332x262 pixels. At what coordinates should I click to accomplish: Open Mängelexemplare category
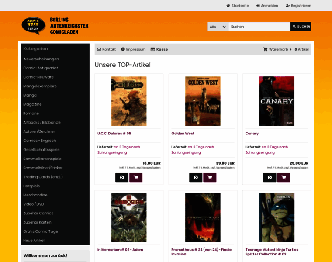pos(40,86)
